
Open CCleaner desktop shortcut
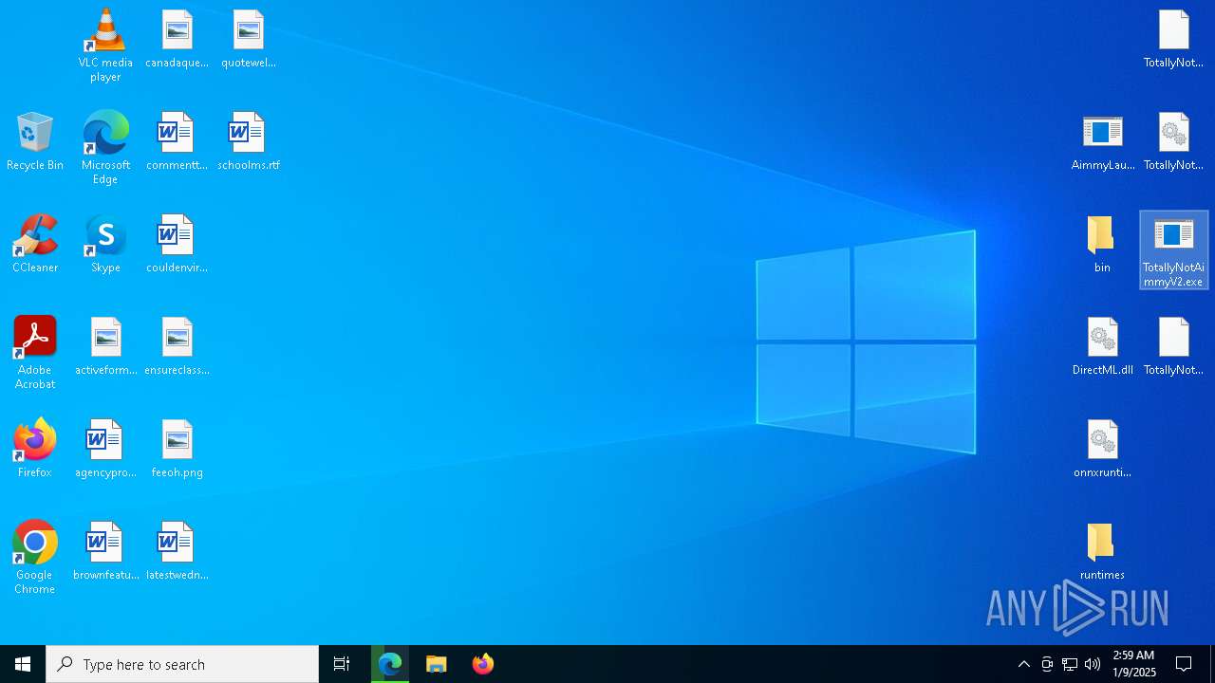(x=35, y=244)
